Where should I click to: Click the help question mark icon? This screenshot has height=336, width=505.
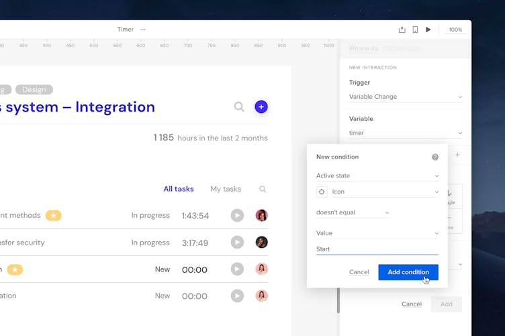434,157
